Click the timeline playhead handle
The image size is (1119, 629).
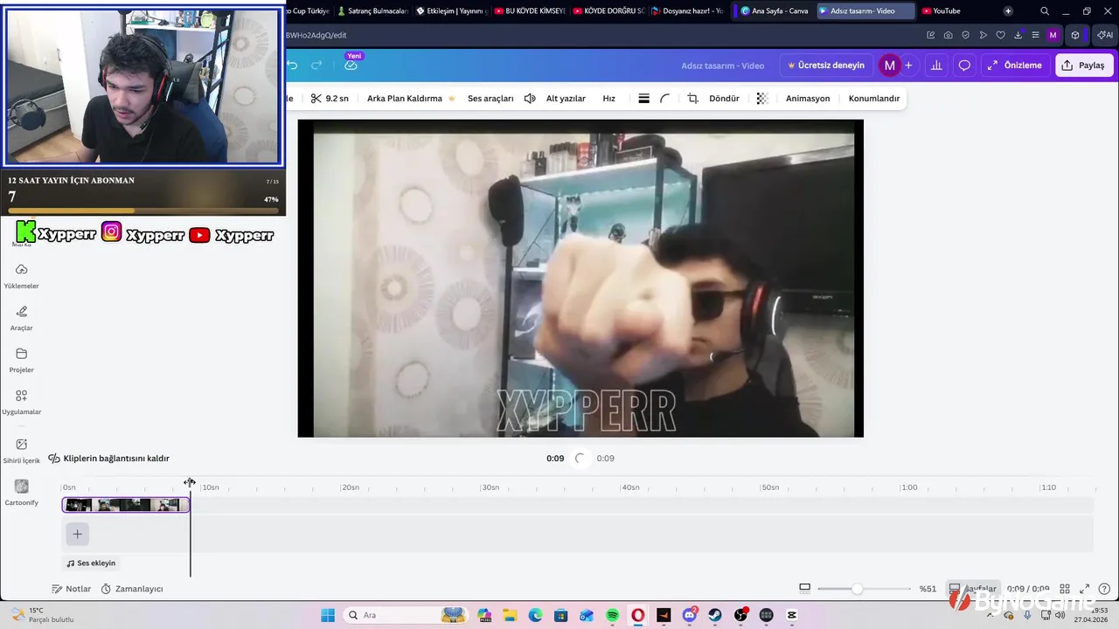(x=190, y=483)
